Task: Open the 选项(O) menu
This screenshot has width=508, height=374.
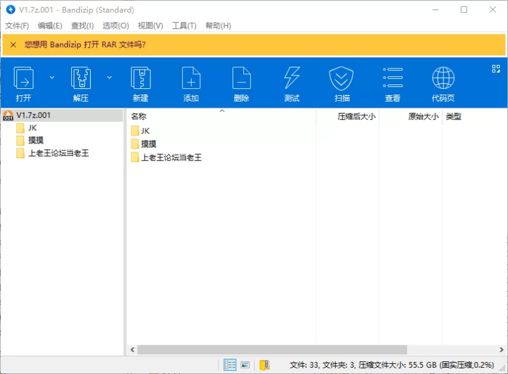Action: (x=116, y=25)
